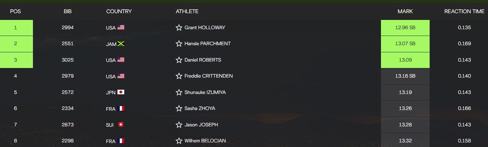Toggle the star next to Hansle Parchment

(179, 44)
